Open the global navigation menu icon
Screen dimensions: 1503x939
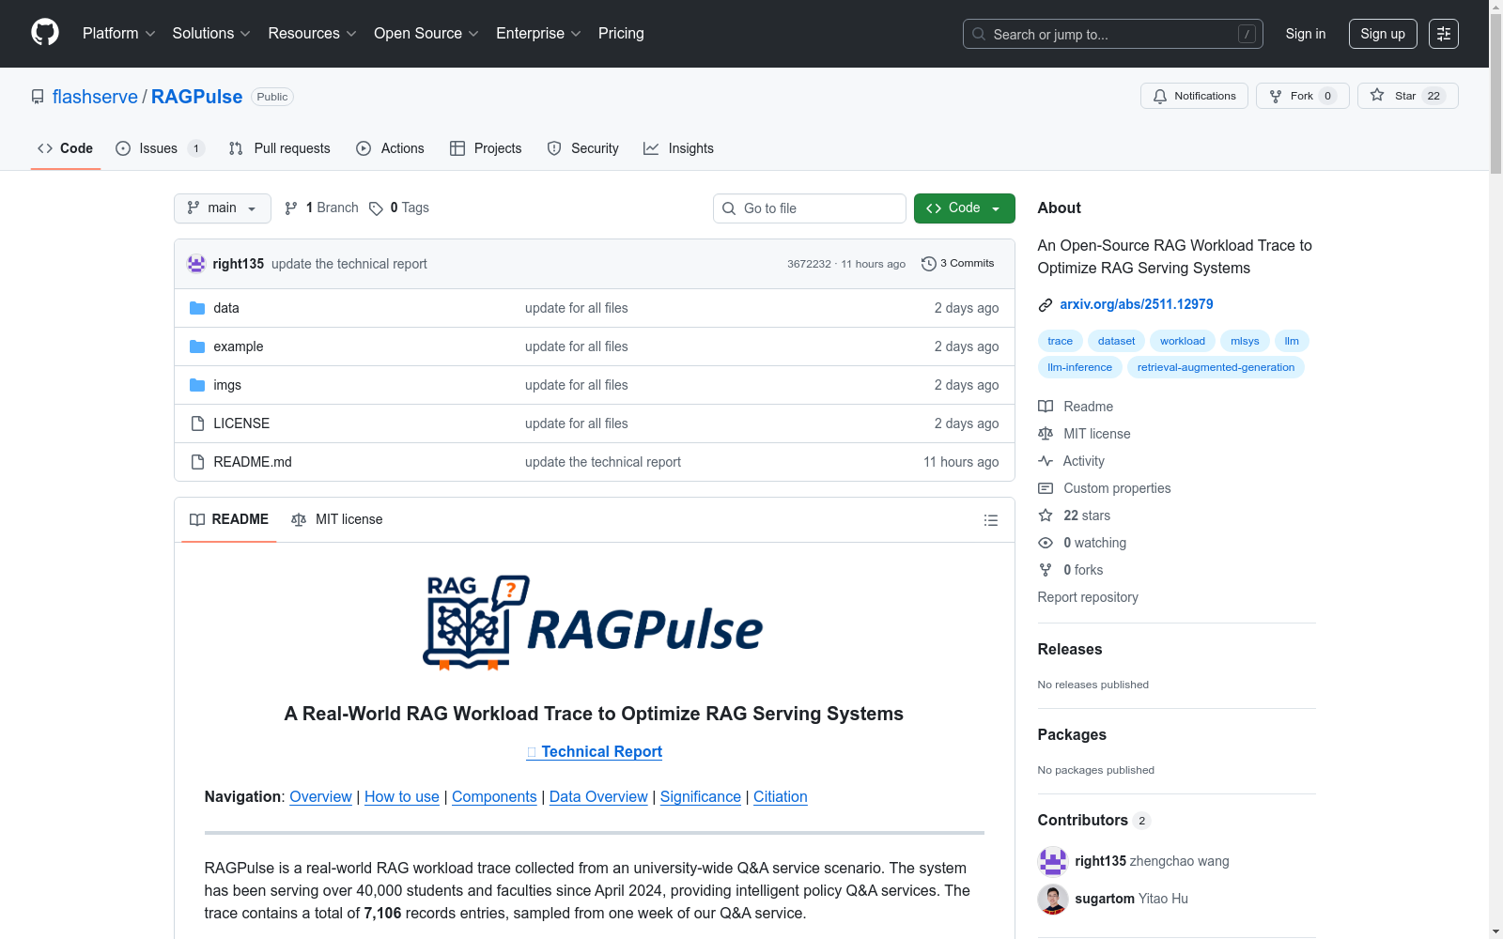click(x=1444, y=34)
